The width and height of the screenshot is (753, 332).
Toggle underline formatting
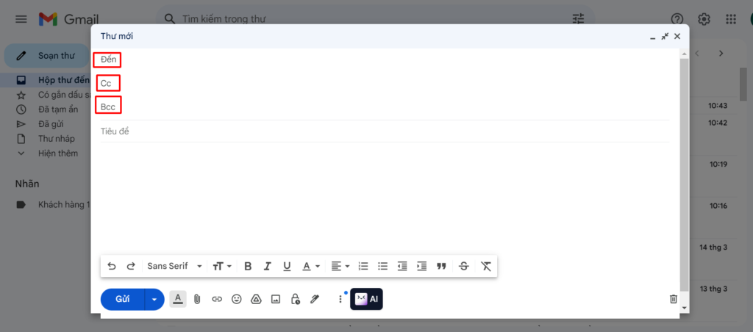[288, 267]
